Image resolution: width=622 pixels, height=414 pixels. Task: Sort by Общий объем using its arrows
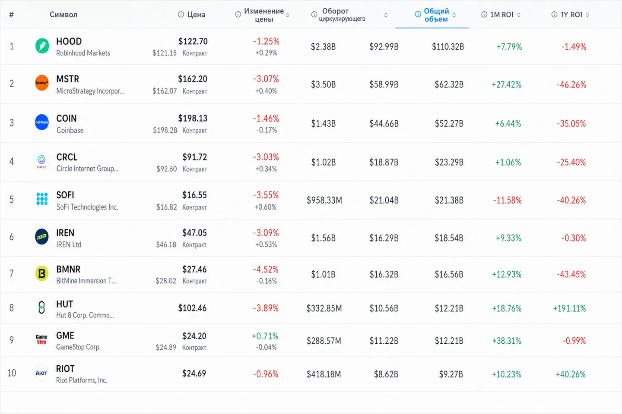click(454, 15)
